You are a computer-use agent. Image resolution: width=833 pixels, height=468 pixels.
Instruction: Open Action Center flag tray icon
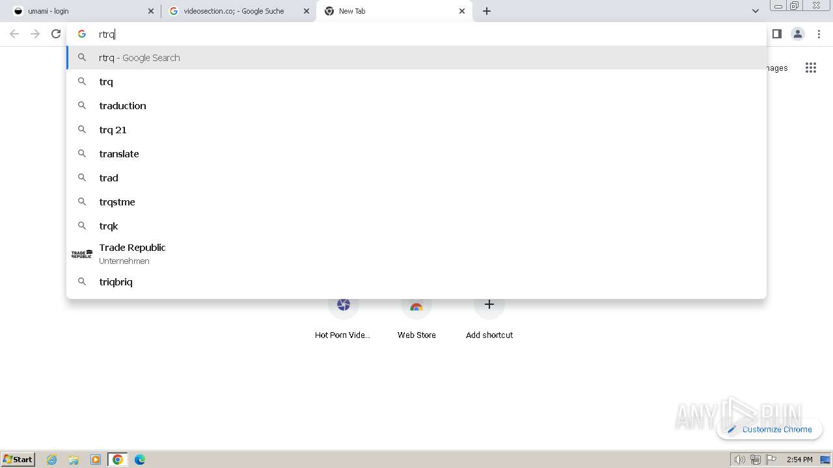pos(771,460)
